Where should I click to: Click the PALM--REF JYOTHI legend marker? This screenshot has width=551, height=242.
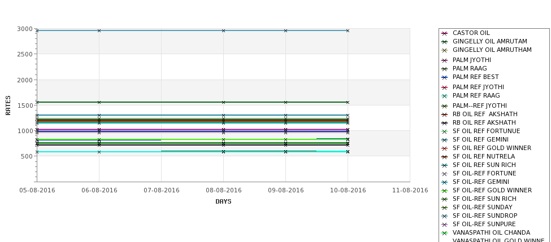[x=445, y=106]
